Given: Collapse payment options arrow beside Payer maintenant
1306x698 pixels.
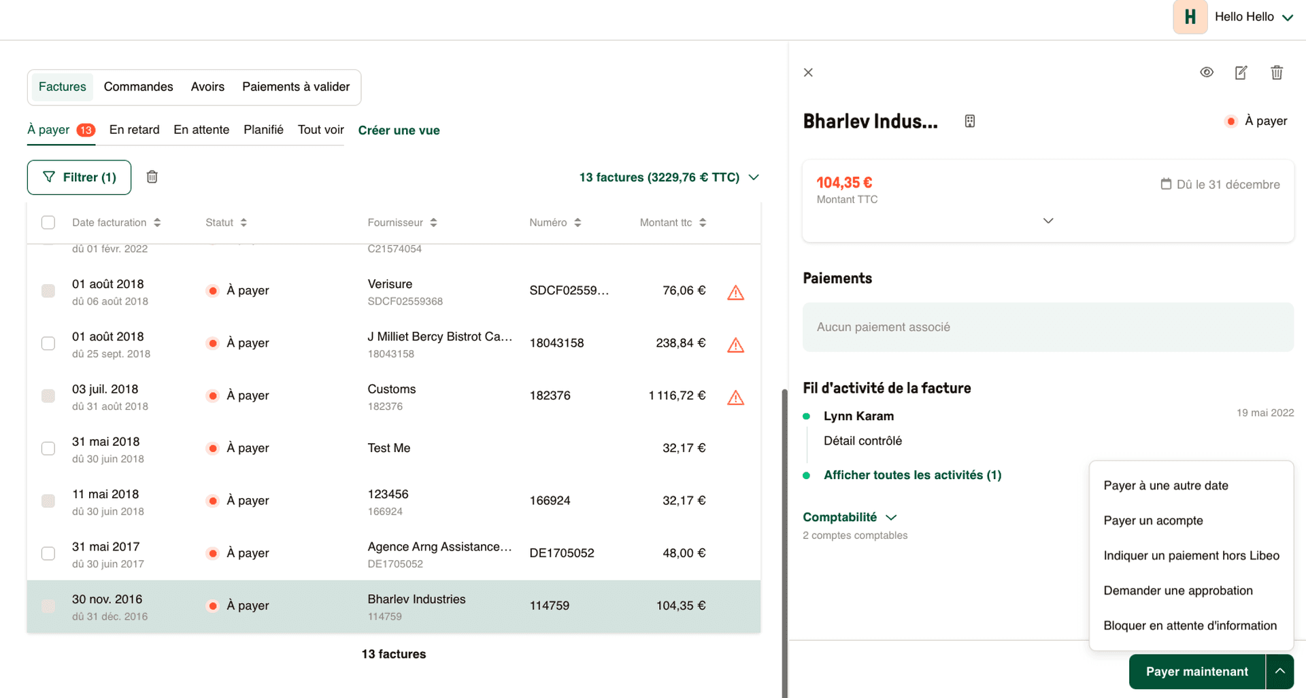Looking at the screenshot, I should pos(1279,671).
